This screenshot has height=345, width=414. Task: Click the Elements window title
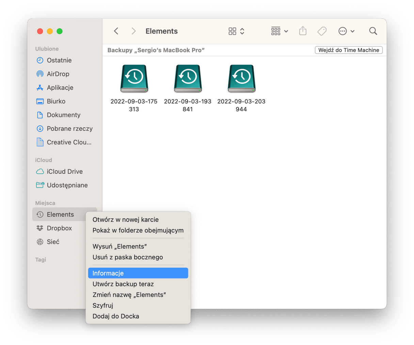(x=162, y=31)
